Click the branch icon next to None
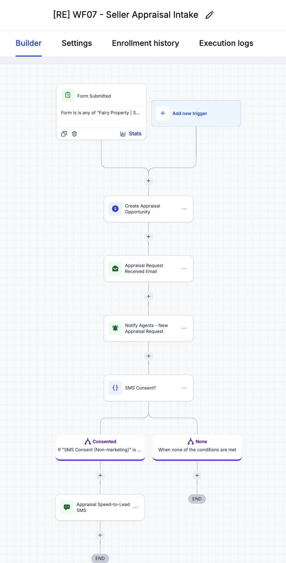Image resolution: width=286 pixels, height=563 pixels. [x=191, y=441]
